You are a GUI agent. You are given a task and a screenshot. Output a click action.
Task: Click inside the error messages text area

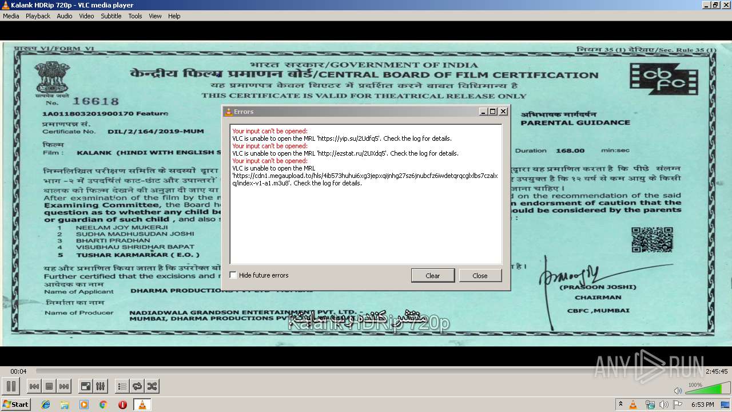point(366,194)
